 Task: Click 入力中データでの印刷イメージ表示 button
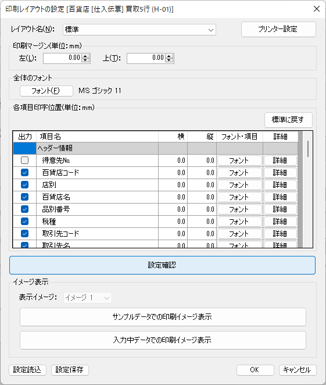(163, 340)
